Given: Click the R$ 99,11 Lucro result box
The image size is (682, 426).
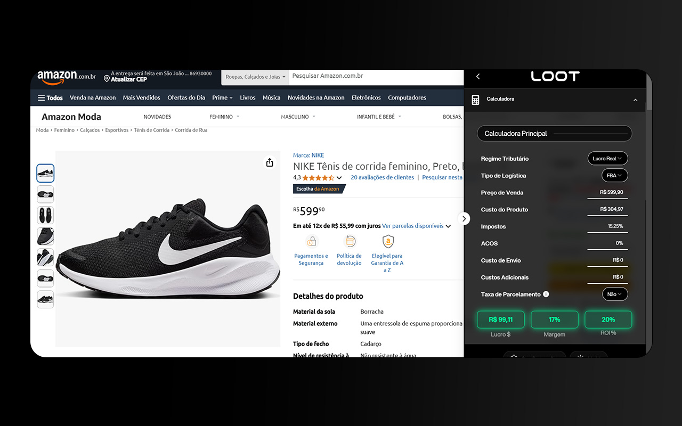Looking at the screenshot, I should 500,319.
